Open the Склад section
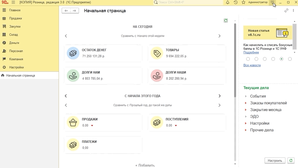Screen dimensions: 298x168 click(29, 35)
